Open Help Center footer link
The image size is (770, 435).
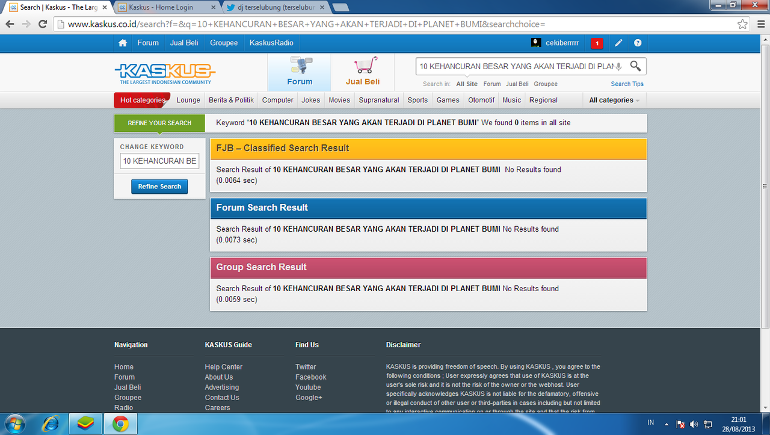pyautogui.click(x=224, y=367)
